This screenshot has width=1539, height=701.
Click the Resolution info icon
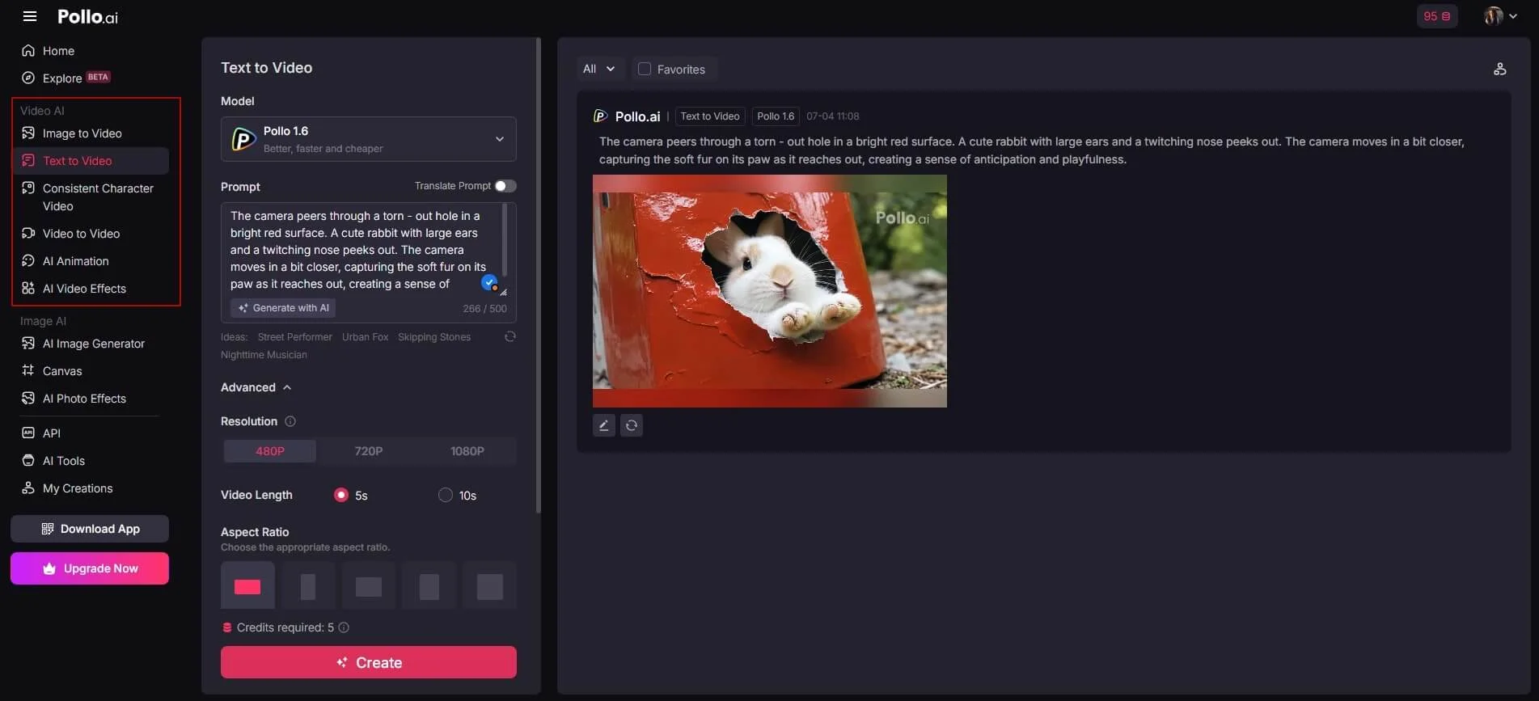(290, 421)
